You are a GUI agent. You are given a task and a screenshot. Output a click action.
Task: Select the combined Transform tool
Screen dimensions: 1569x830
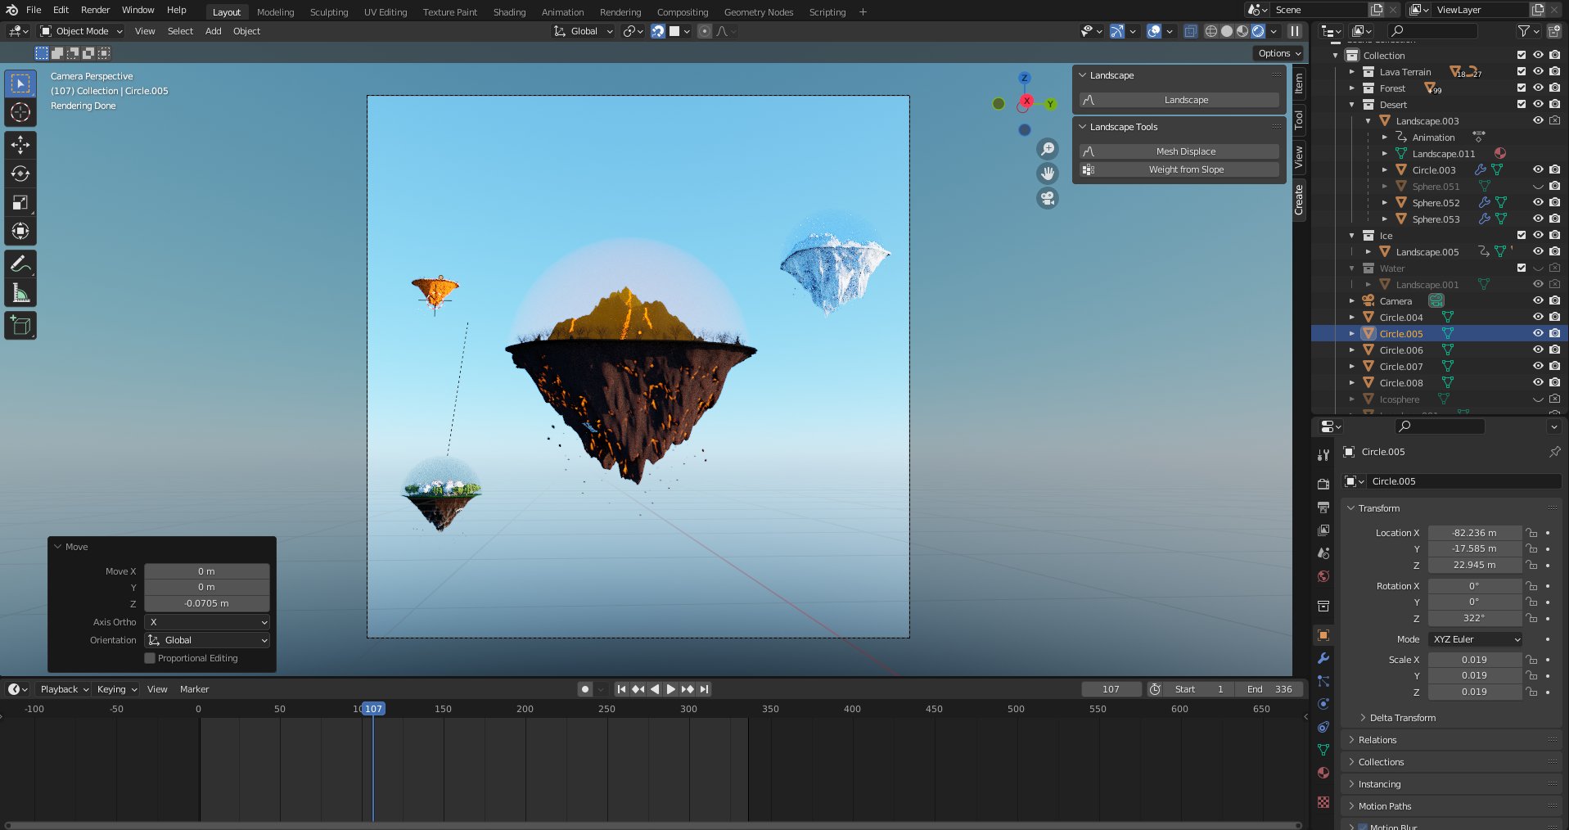click(x=20, y=231)
